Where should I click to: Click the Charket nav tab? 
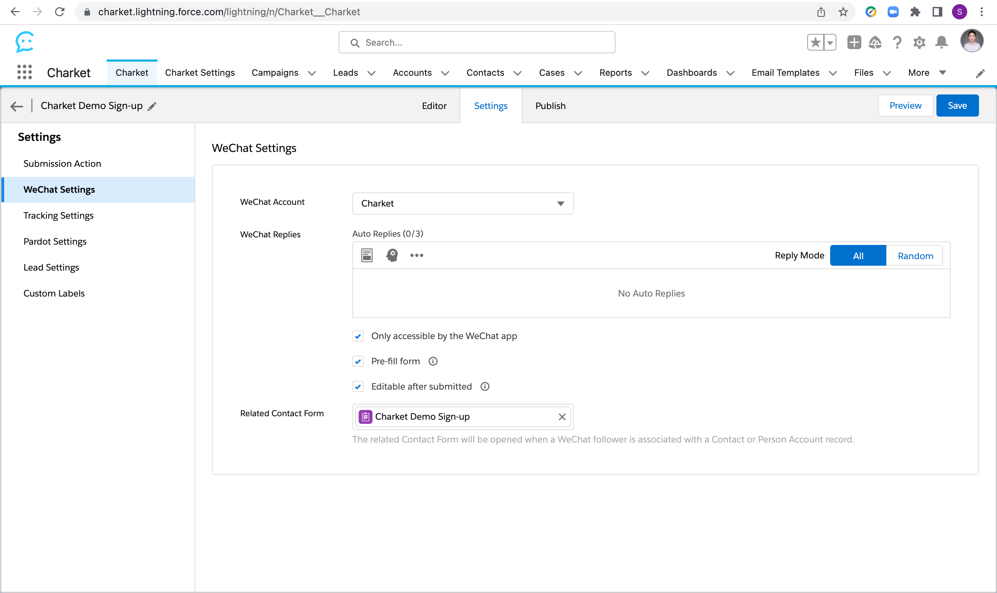pyautogui.click(x=132, y=73)
